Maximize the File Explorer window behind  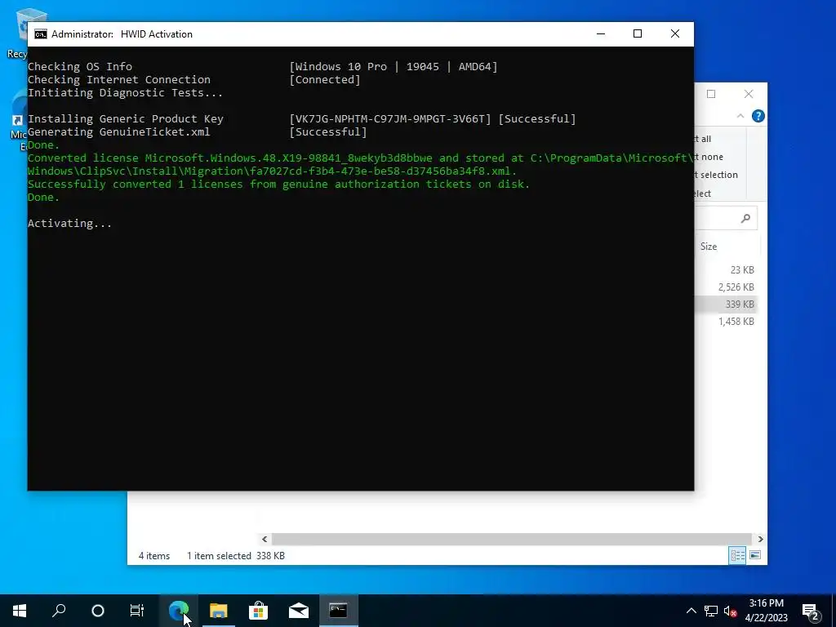tap(711, 95)
